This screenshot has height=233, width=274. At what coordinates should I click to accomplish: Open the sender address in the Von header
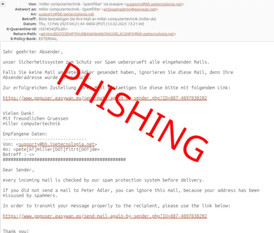tap(154, 4)
